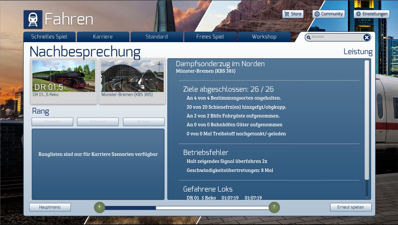Open the Store button
The height and width of the screenshot is (225, 398).
point(293,14)
